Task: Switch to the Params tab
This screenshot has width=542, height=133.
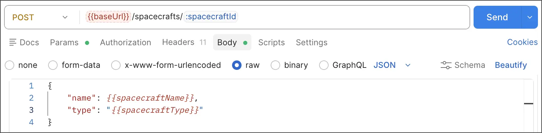Action: 69,43
